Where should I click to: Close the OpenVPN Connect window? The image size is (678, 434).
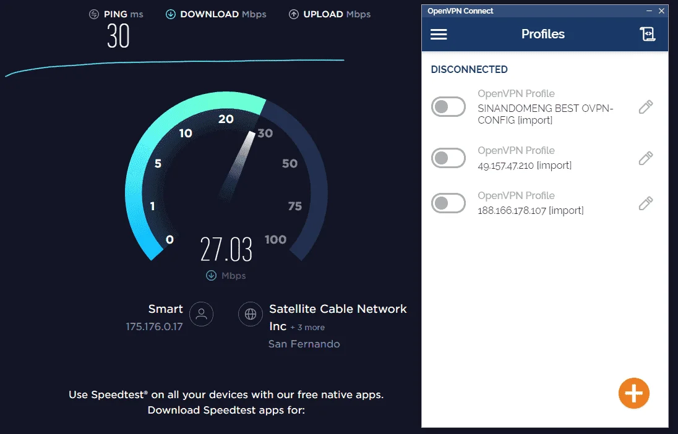[x=661, y=11]
